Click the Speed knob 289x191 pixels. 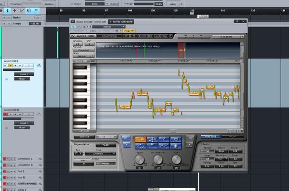(139, 160)
